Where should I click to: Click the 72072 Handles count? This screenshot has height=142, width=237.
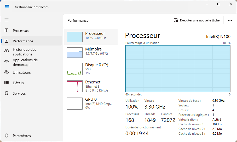(168, 120)
